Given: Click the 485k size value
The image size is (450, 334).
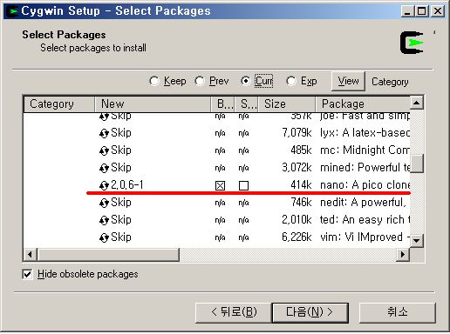Looking at the screenshot, I should click(301, 150).
